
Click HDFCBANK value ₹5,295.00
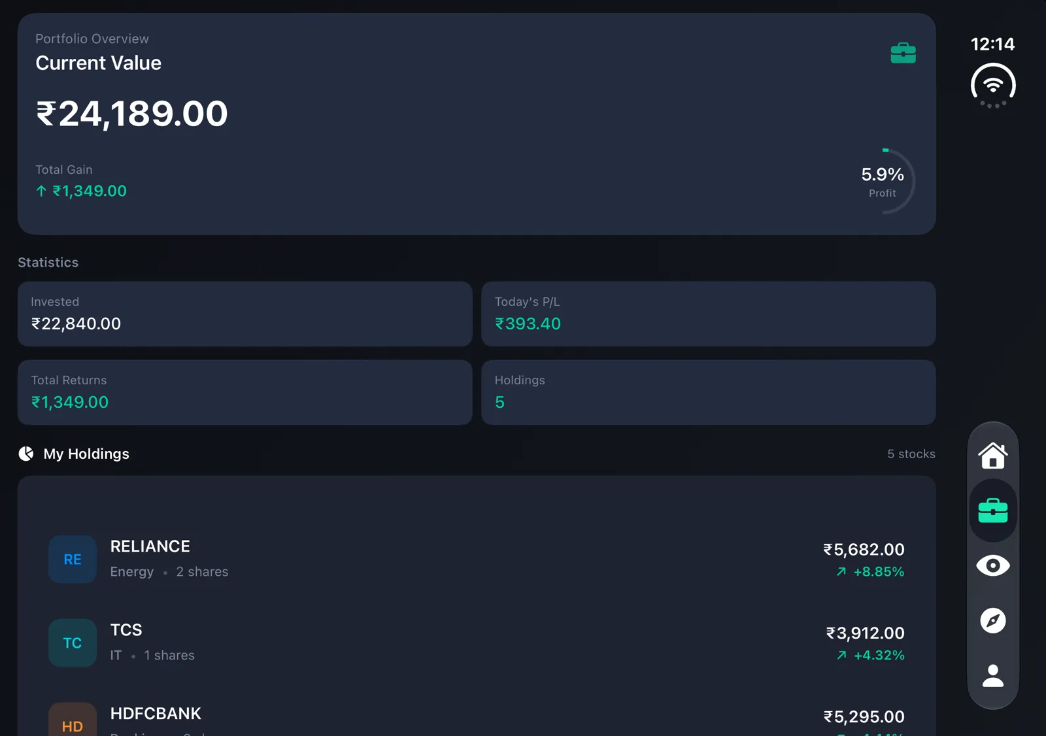[864, 717]
